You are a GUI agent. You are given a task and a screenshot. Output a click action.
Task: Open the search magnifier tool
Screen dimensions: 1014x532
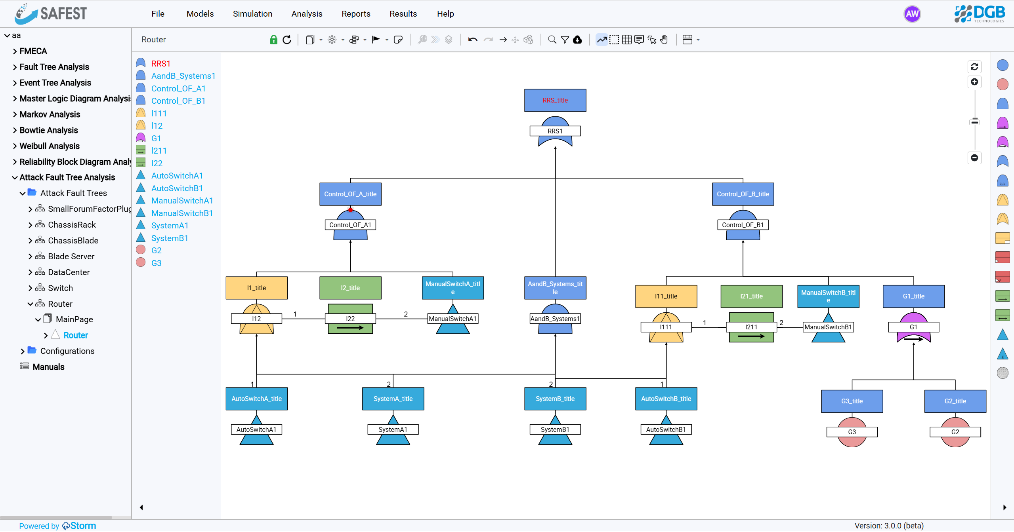[x=552, y=40]
